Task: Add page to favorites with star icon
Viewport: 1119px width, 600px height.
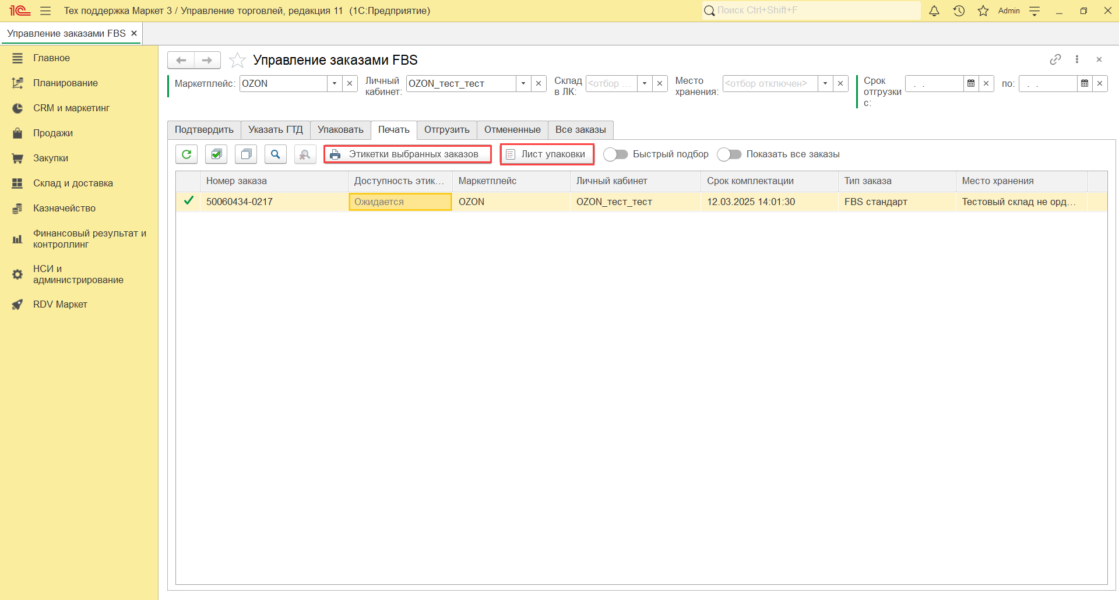Action: coord(237,60)
